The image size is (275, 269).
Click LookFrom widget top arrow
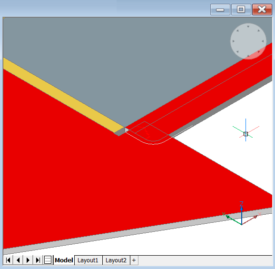coord(248,27)
